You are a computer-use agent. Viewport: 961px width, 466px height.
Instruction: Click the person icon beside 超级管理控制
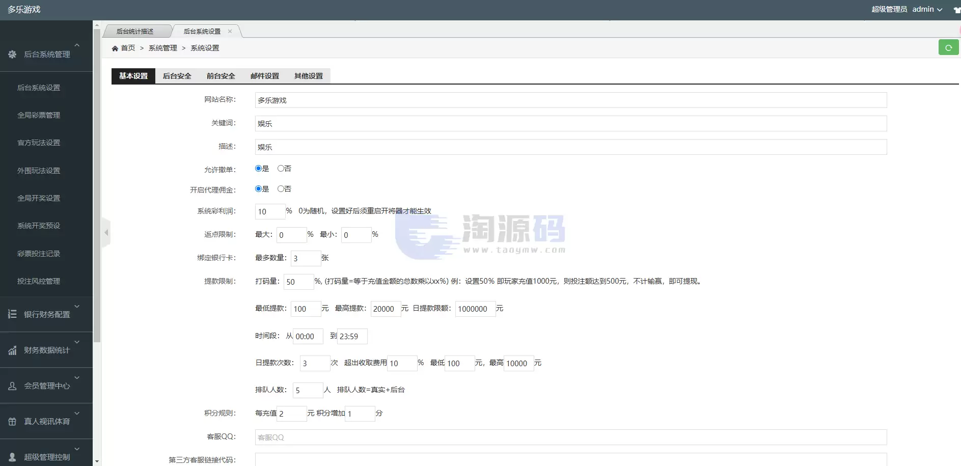pos(12,457)
